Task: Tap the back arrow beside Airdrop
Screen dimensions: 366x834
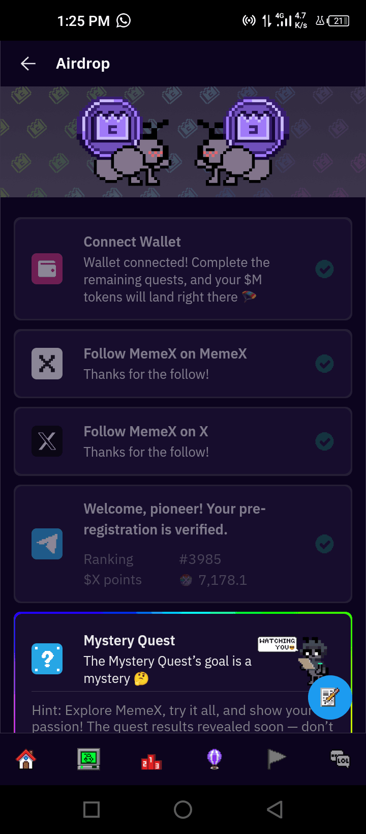Action: click(28, 64)
